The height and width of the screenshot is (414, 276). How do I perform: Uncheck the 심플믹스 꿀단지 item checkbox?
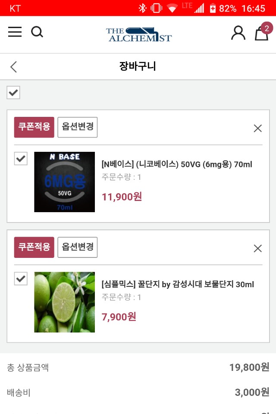21,279
